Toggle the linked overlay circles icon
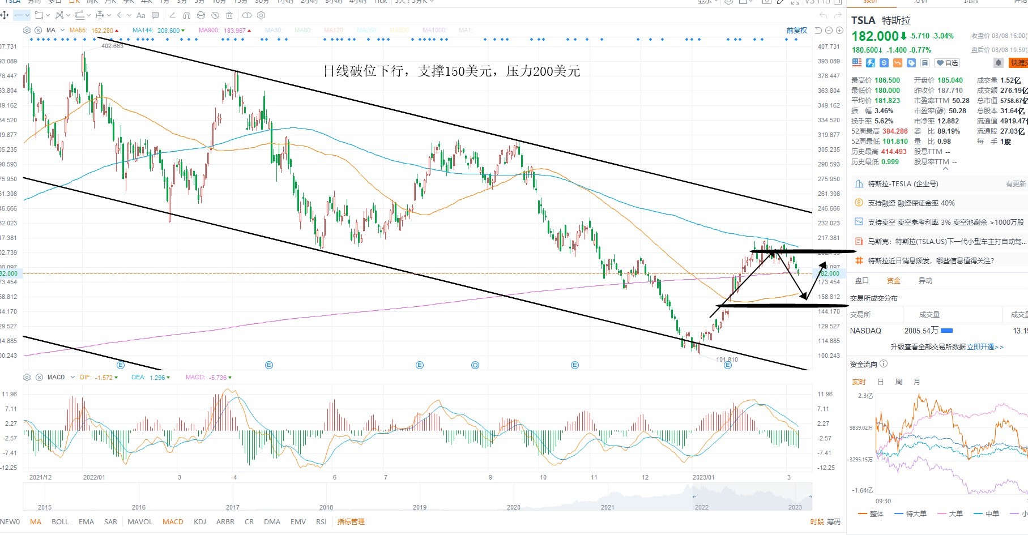1028x535 pixels. pyautogui.click(x=247, y=15)
